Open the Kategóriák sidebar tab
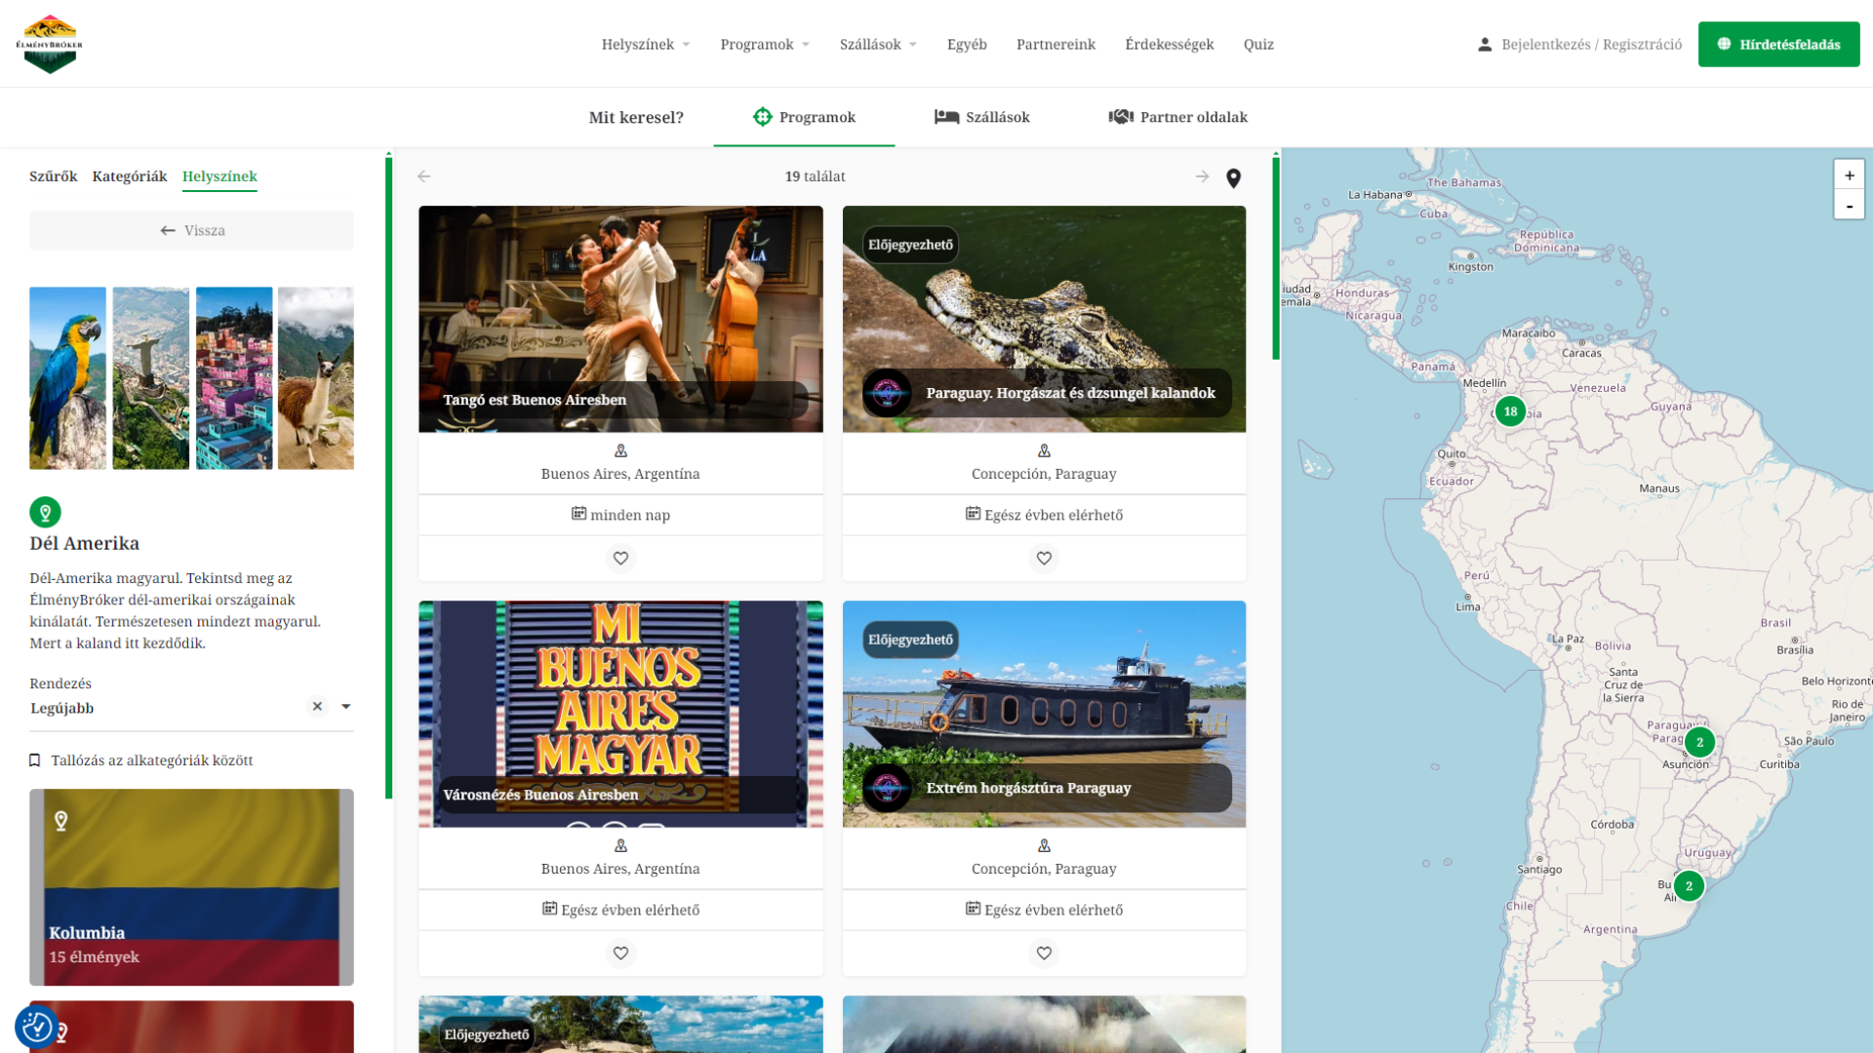1873x1053 pixels. click(x=130, y=176)
